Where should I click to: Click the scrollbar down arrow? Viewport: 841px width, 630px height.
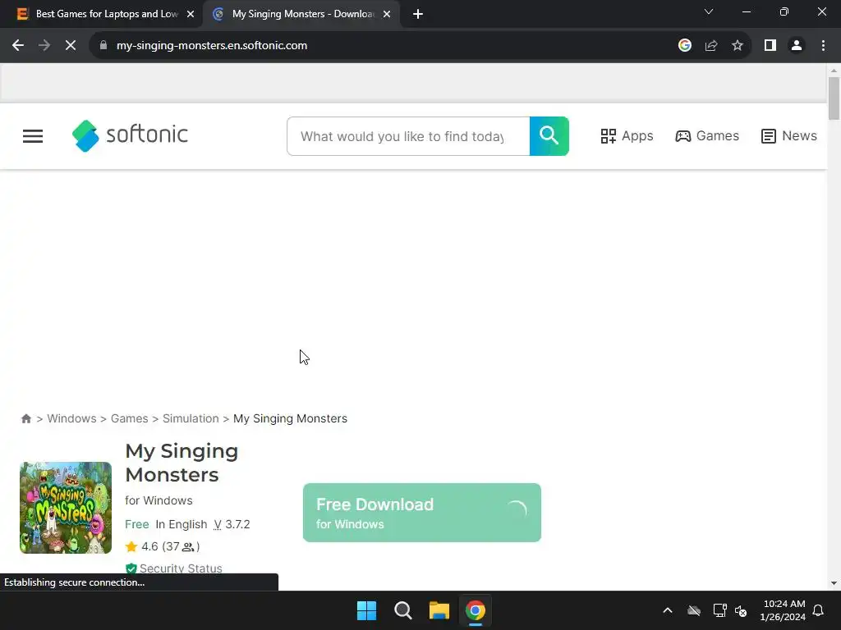click(834, 583)
